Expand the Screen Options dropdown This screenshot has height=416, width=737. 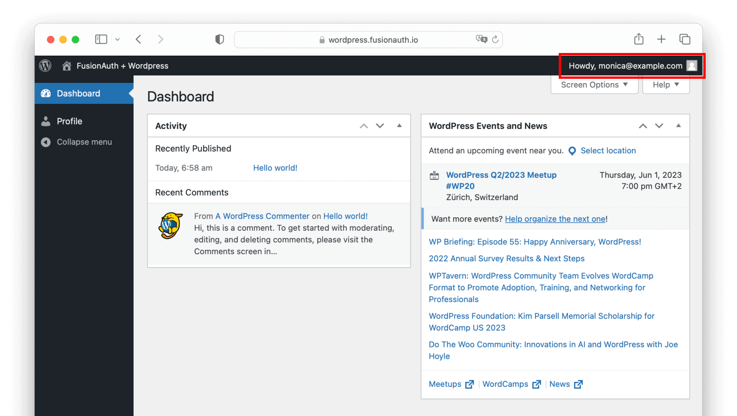(594, 85)
